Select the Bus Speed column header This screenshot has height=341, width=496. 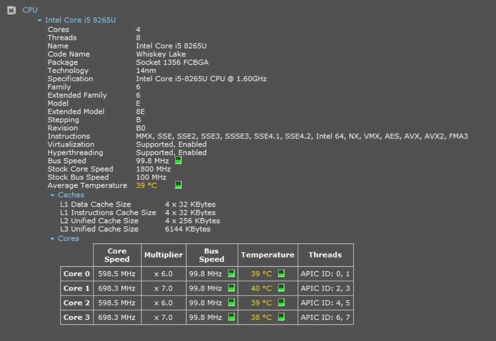[x=212, y=255]
